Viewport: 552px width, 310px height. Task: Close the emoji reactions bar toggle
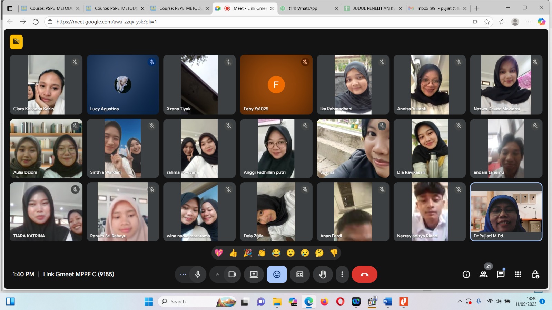coord(277,275)
